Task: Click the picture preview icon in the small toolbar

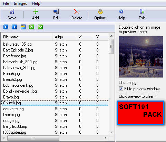Action: coord(23,27)
